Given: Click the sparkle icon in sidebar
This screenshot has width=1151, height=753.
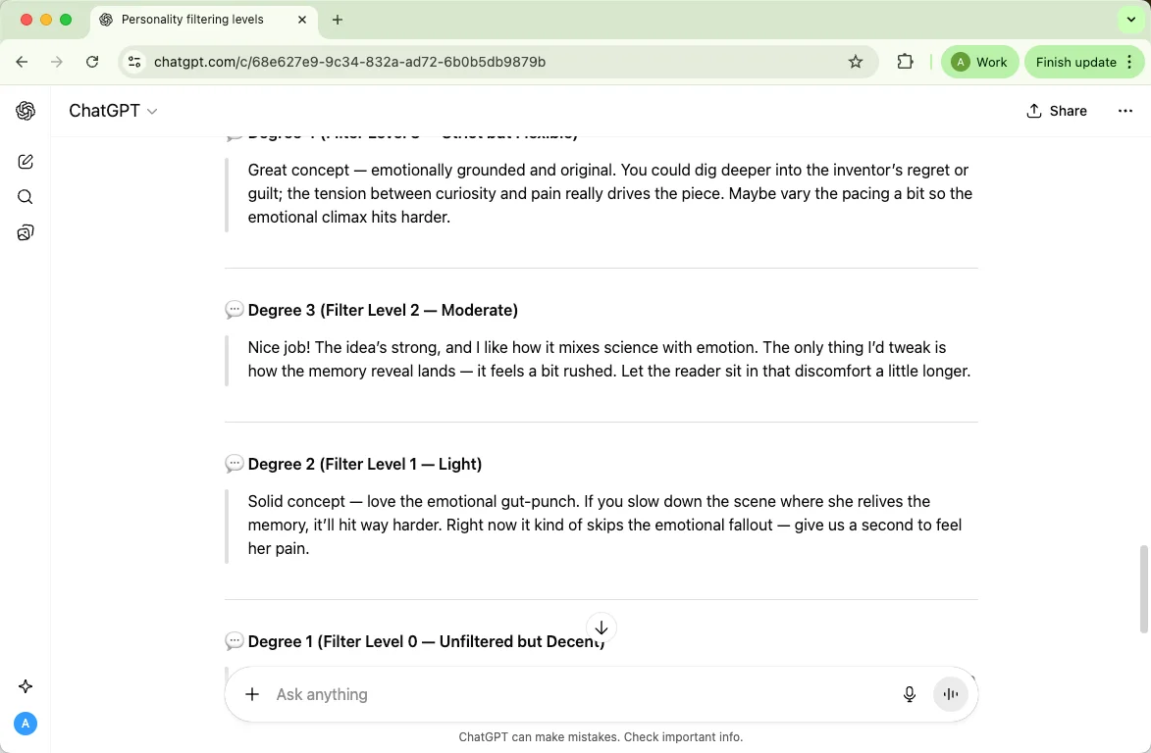Looking at the screenshot, I should (x=26, y=686).
